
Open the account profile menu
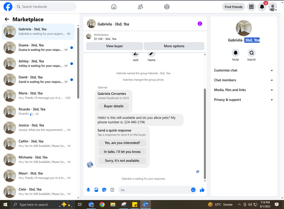[x=273, y=7]
